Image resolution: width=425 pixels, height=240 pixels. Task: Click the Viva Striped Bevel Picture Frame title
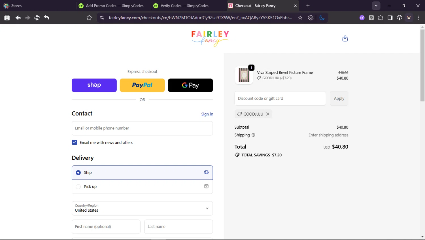coord(285,73)
